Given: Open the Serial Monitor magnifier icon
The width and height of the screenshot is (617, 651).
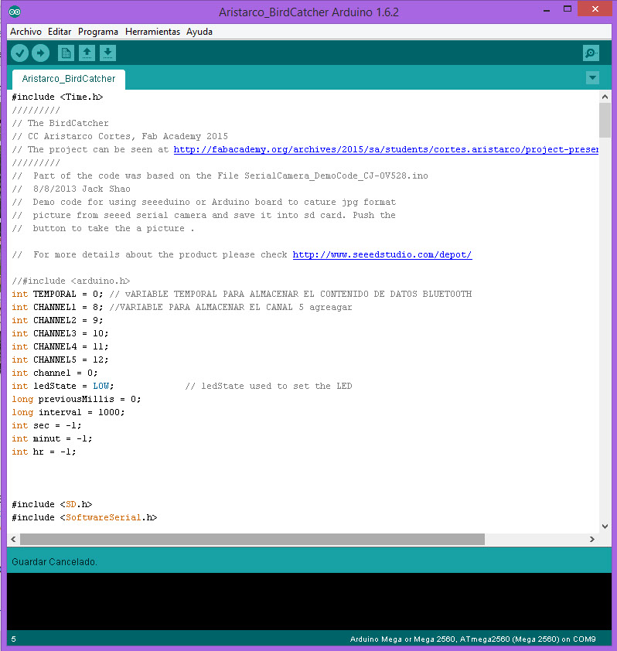Looking at the screenshot, I should (591, 53).
